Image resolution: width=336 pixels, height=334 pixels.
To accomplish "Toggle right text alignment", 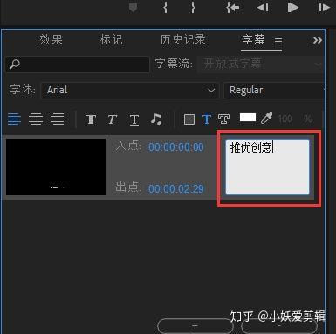I will [58, 119].
